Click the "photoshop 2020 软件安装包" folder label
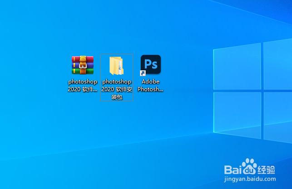 pyautogui.click(x=117, y=89)
